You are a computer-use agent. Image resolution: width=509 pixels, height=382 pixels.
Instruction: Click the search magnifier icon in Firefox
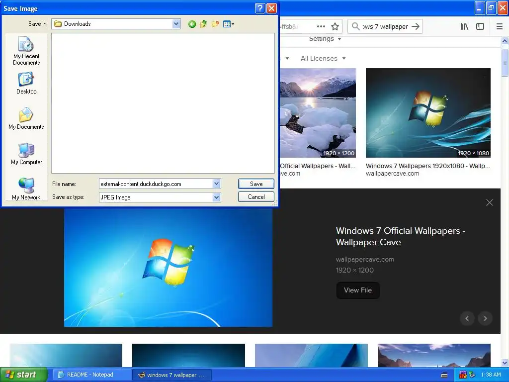356,27
